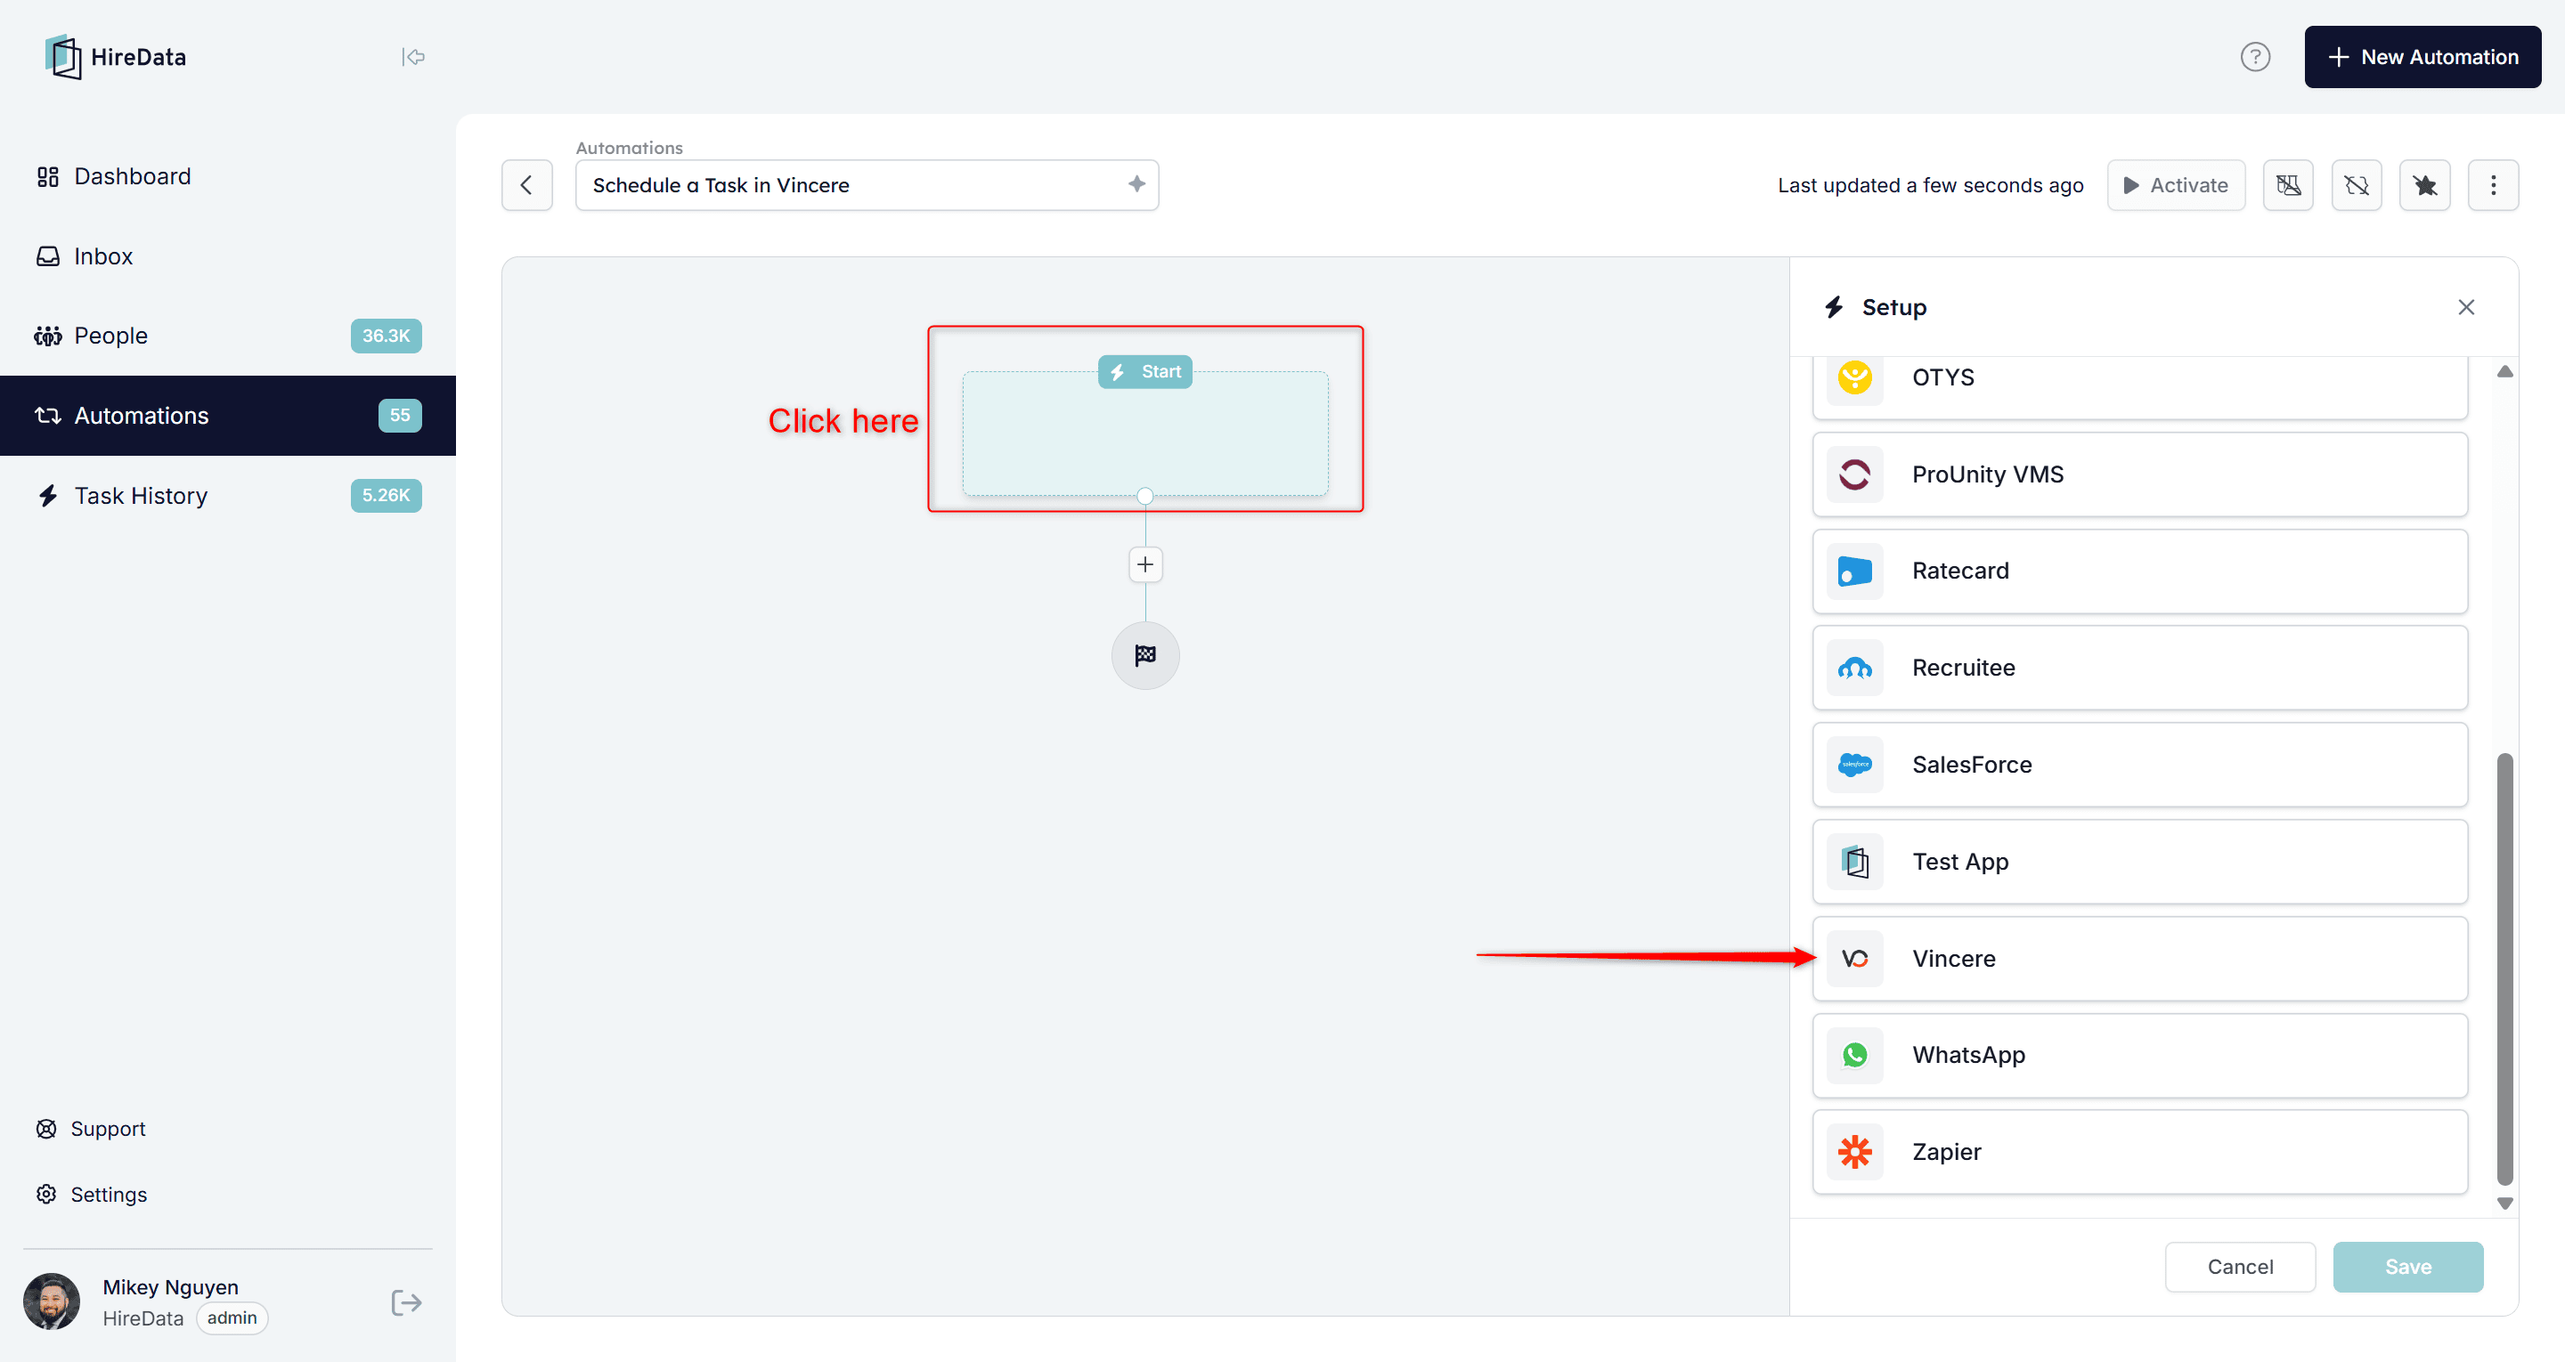The image size is (2565, 1362).
Task: Open Support link
Action: point(91,1128)
